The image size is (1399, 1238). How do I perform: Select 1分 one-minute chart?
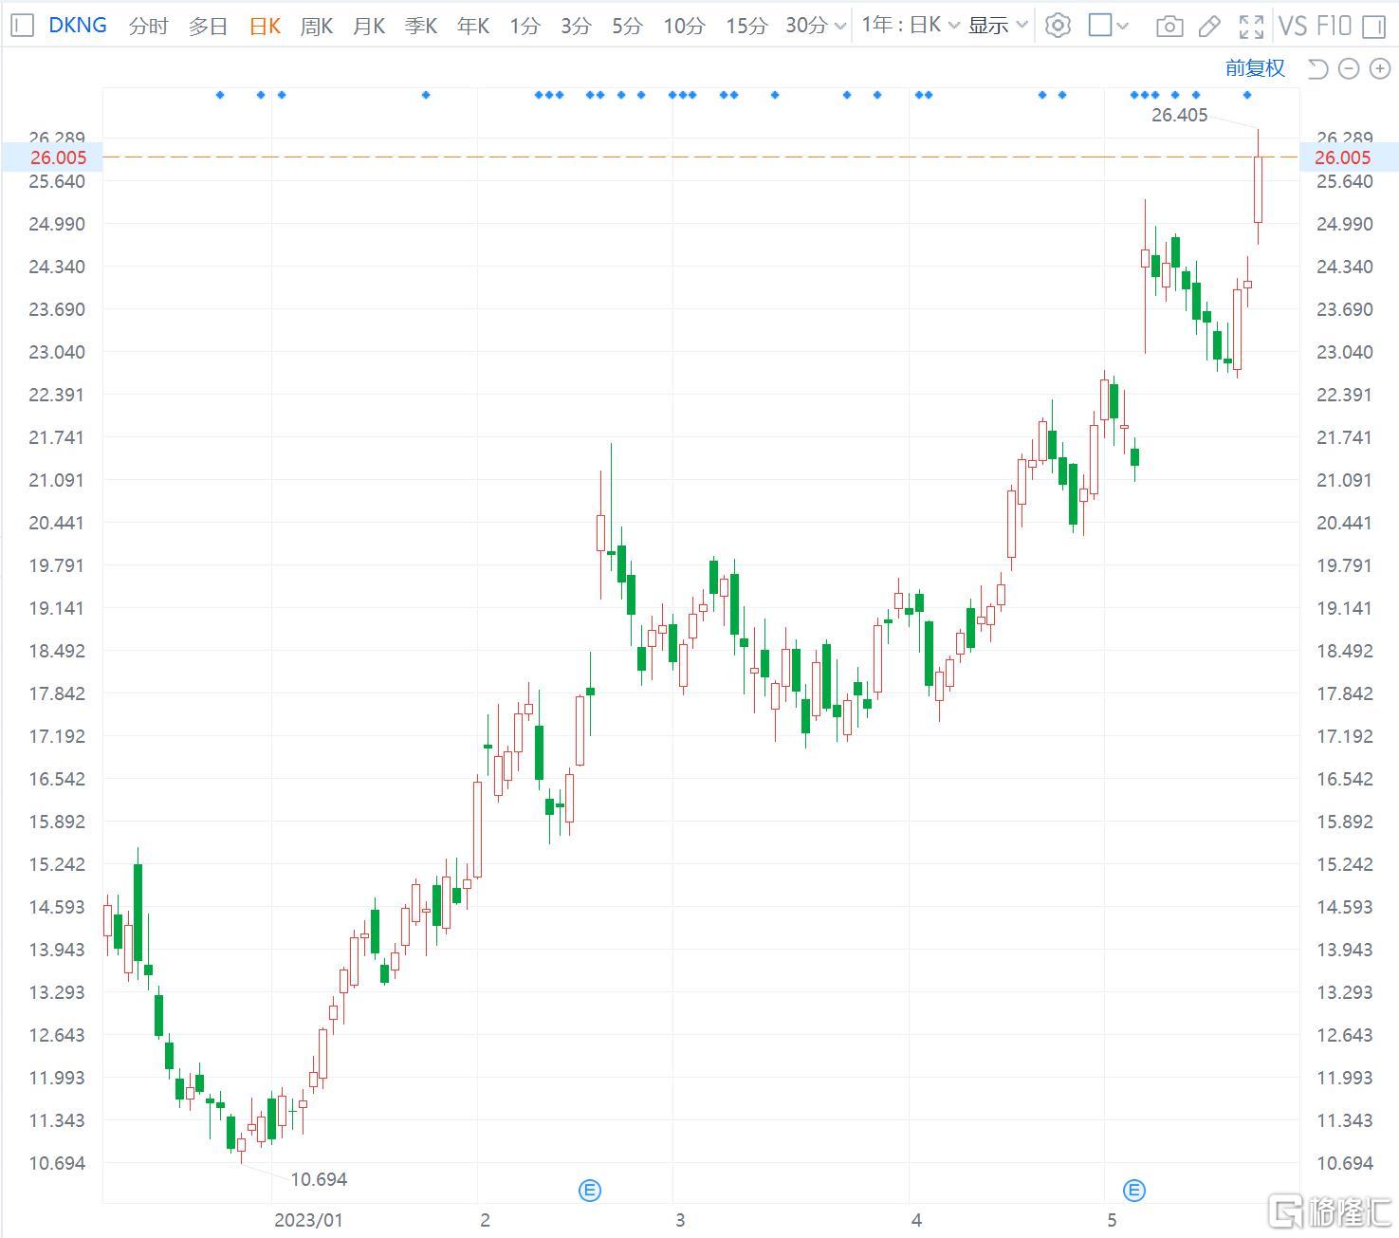[524, 27]
